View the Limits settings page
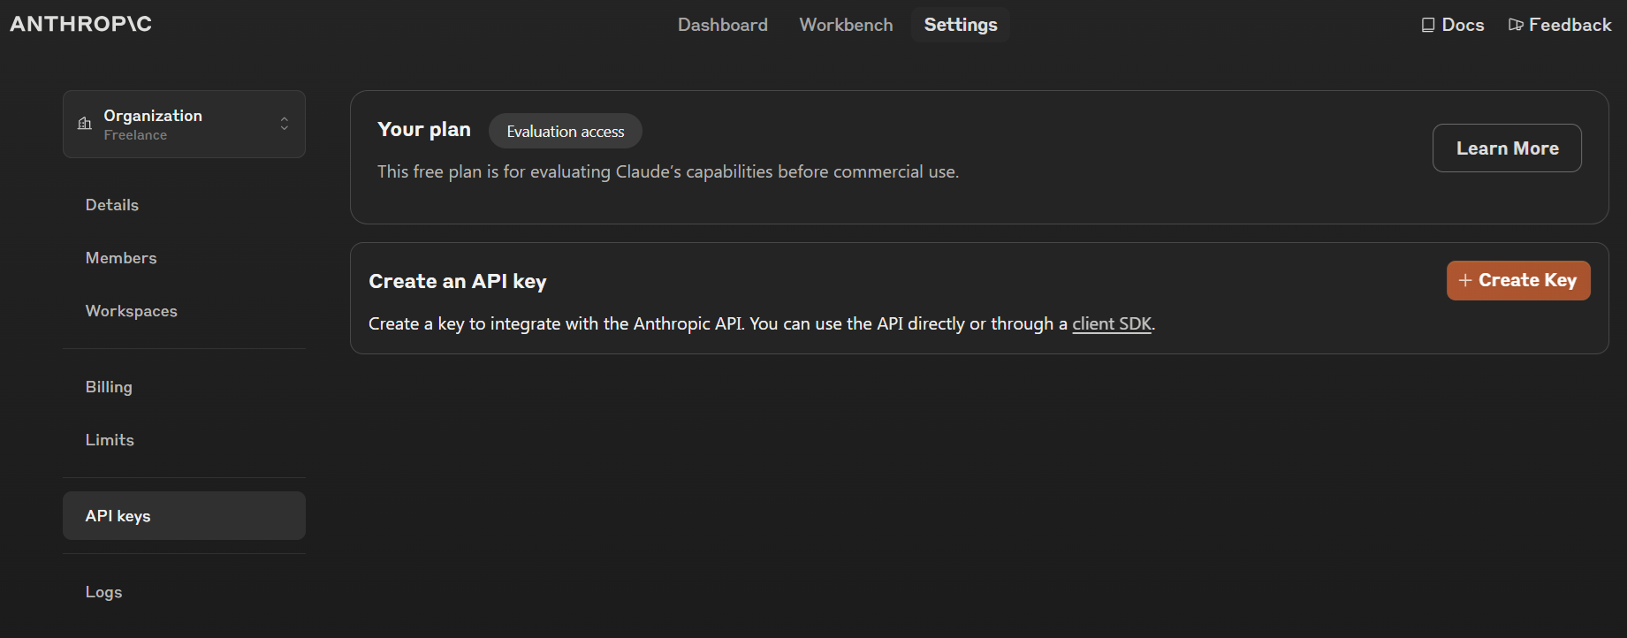Viewport: 1627px width, 638px height. click(110, 440)
